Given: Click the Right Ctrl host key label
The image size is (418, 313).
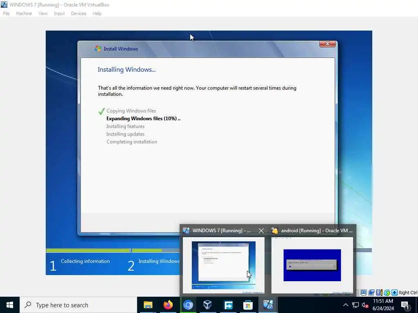Looking at the screenshot, I should (x=408, y=293).
